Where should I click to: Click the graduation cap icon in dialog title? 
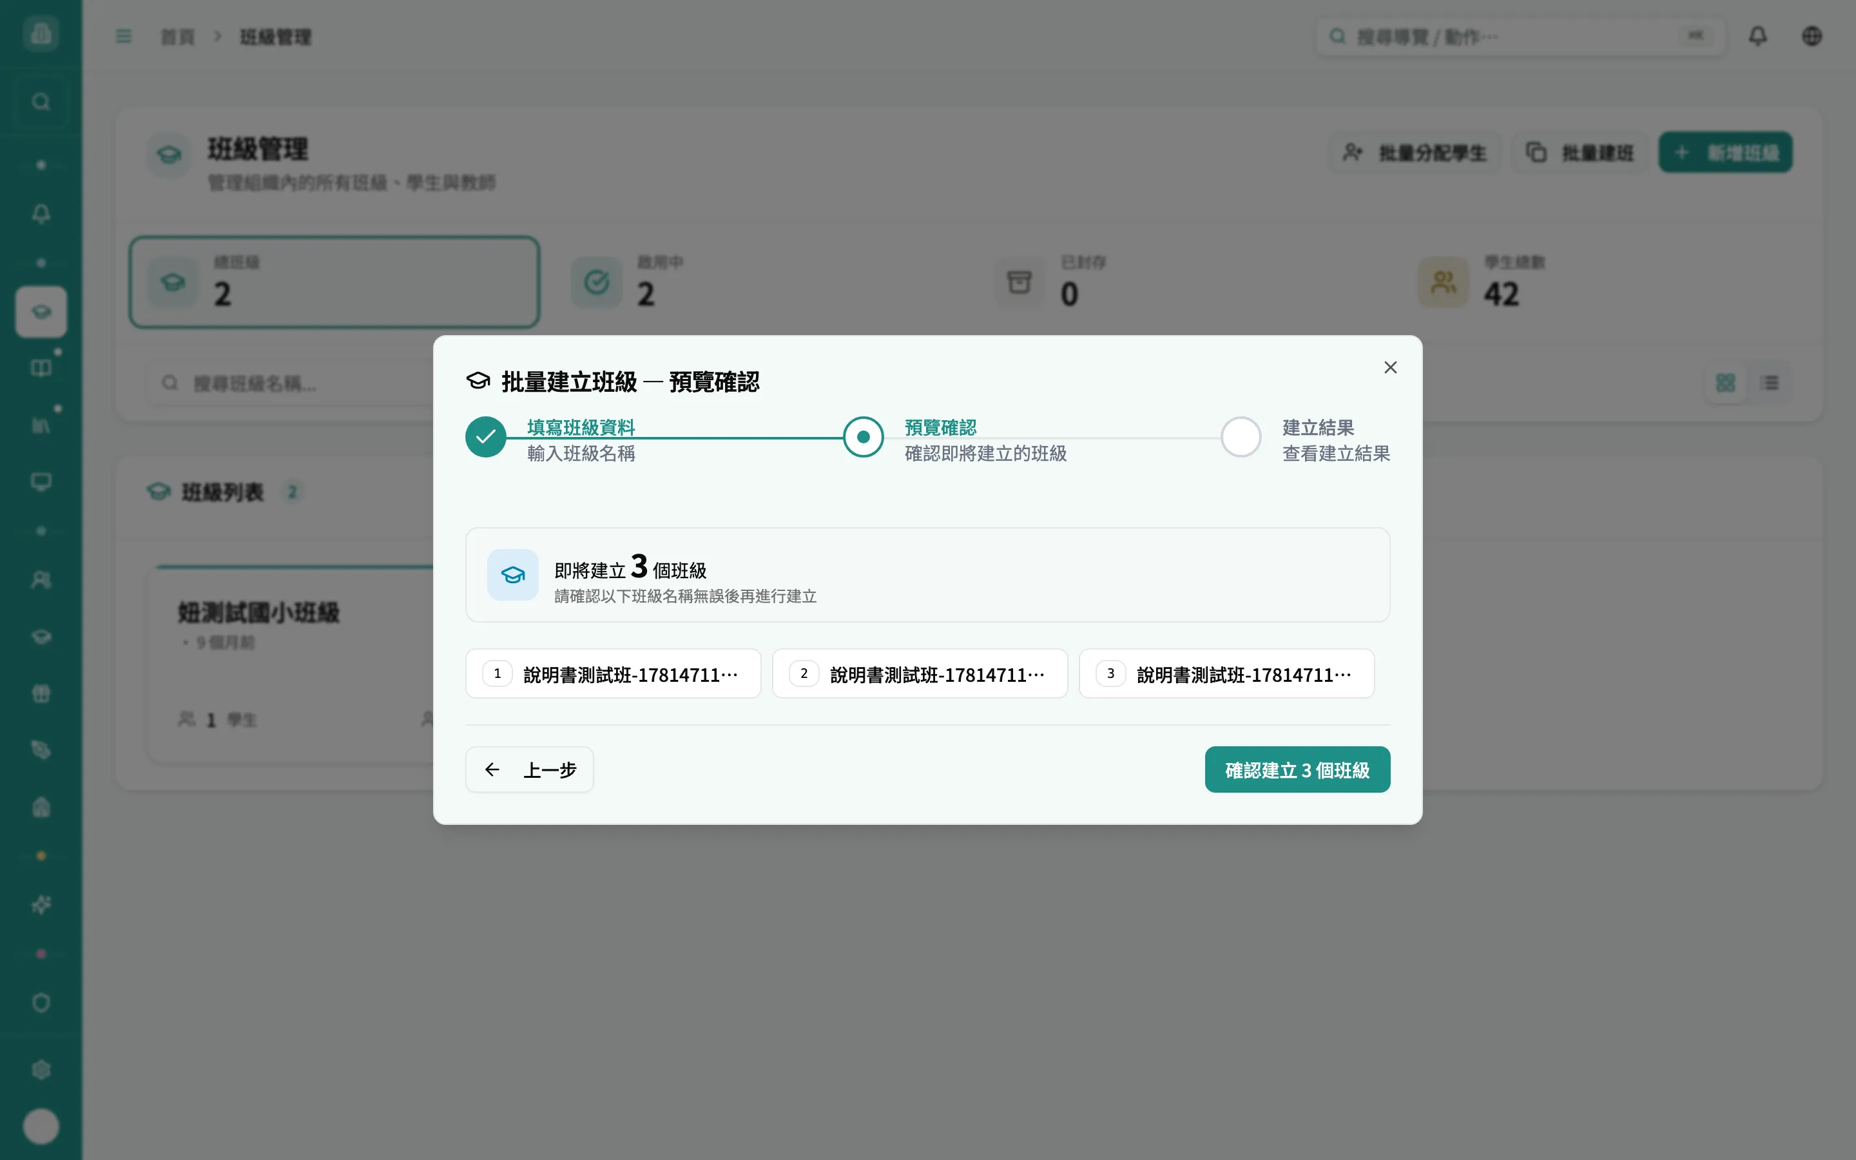(478, 380)
